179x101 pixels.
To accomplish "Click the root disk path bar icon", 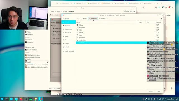I will point(81,19).
